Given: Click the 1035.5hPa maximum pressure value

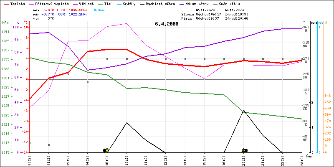Looking at the screenshot, I should (79, 9).
